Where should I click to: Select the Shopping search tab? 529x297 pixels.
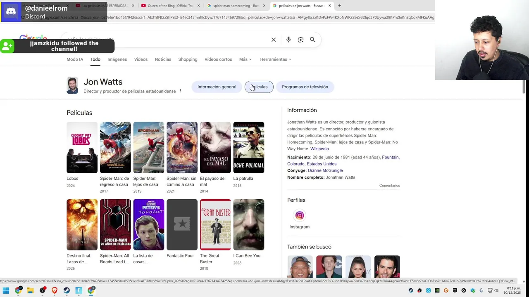(x=188, y=59)
